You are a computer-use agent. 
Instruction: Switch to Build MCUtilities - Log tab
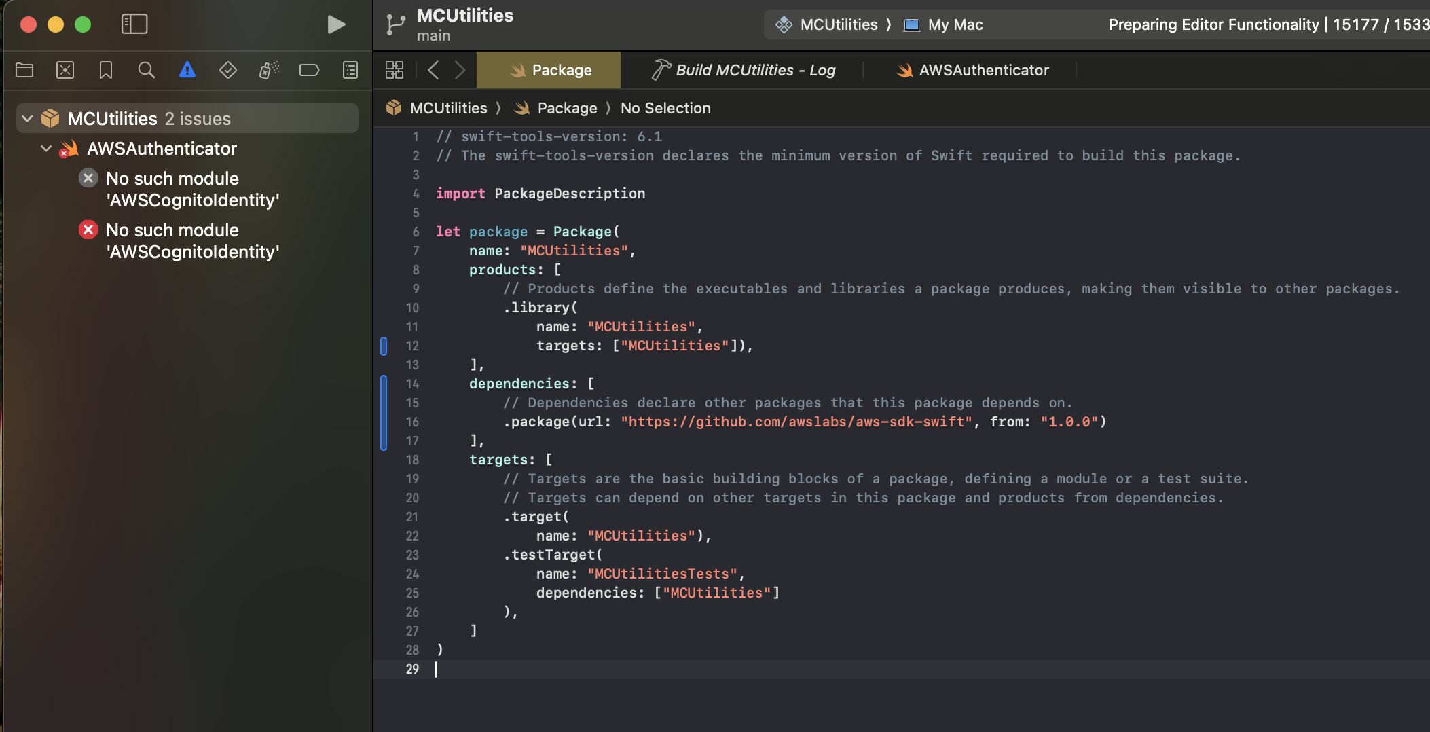click(743, 70)
